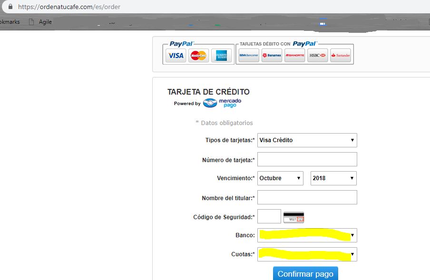
Task: Open the Tipos de tarjetas dropdown
Action: [x=307, y=140]
